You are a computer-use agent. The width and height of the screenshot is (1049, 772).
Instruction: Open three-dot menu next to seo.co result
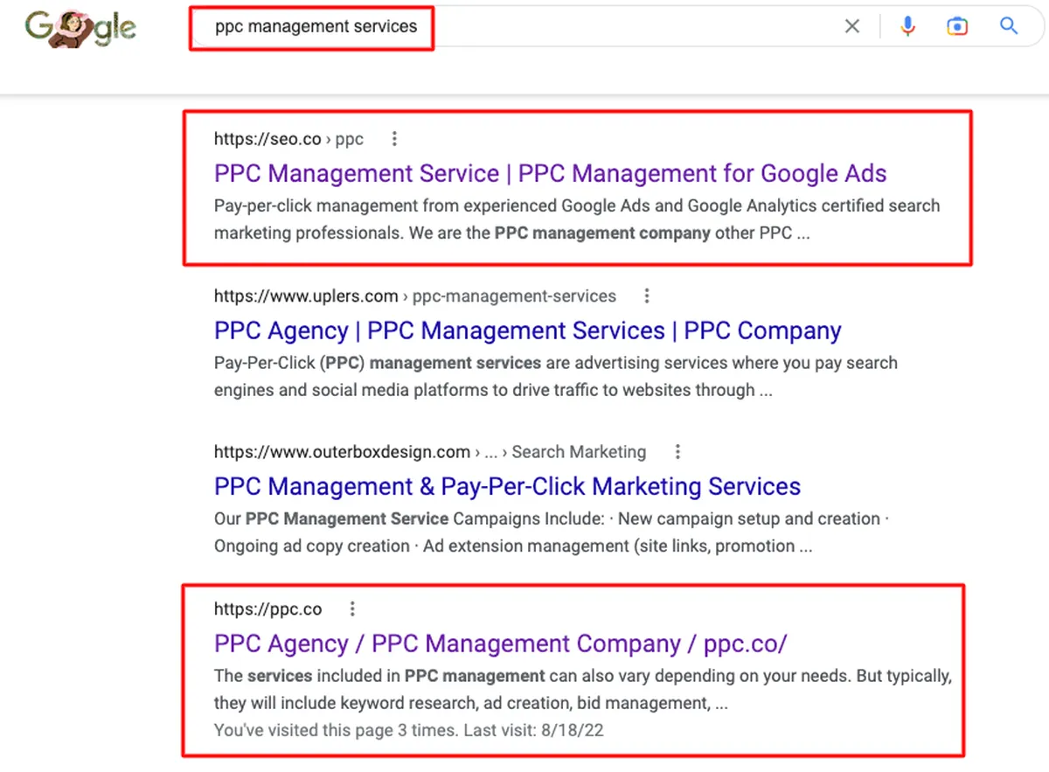[x=394, y=138]
